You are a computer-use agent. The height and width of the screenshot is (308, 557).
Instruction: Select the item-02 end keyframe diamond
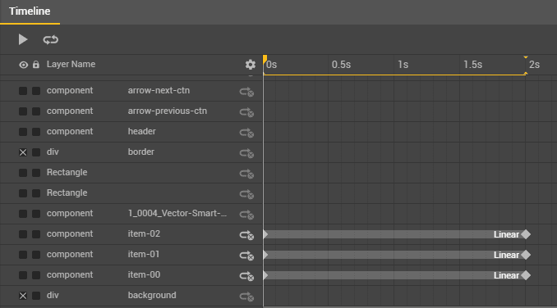(526, 234)
